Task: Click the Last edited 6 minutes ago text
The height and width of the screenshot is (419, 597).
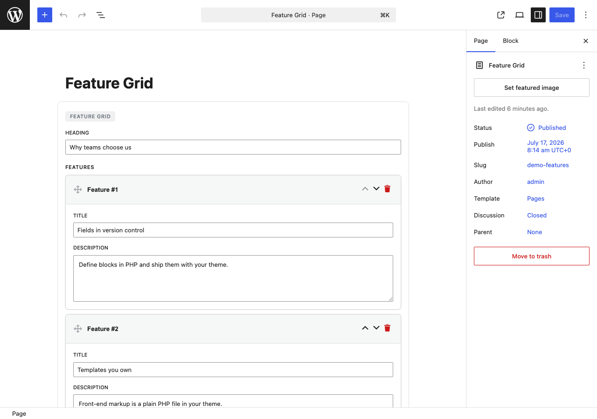Action: click(511, 108)
